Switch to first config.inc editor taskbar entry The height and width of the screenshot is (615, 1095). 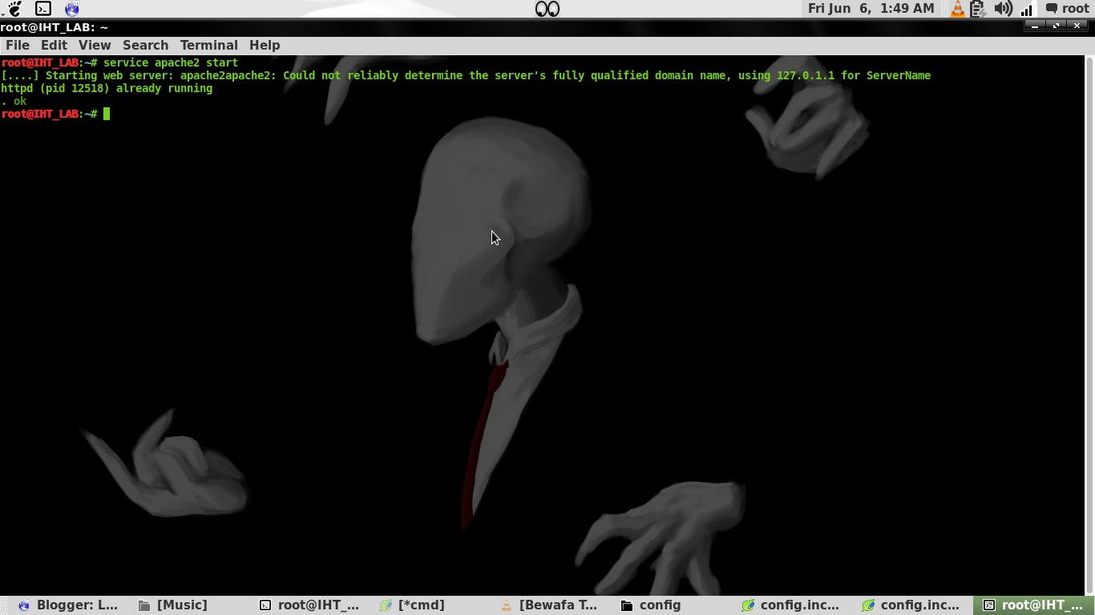click(x=792, y=605)
